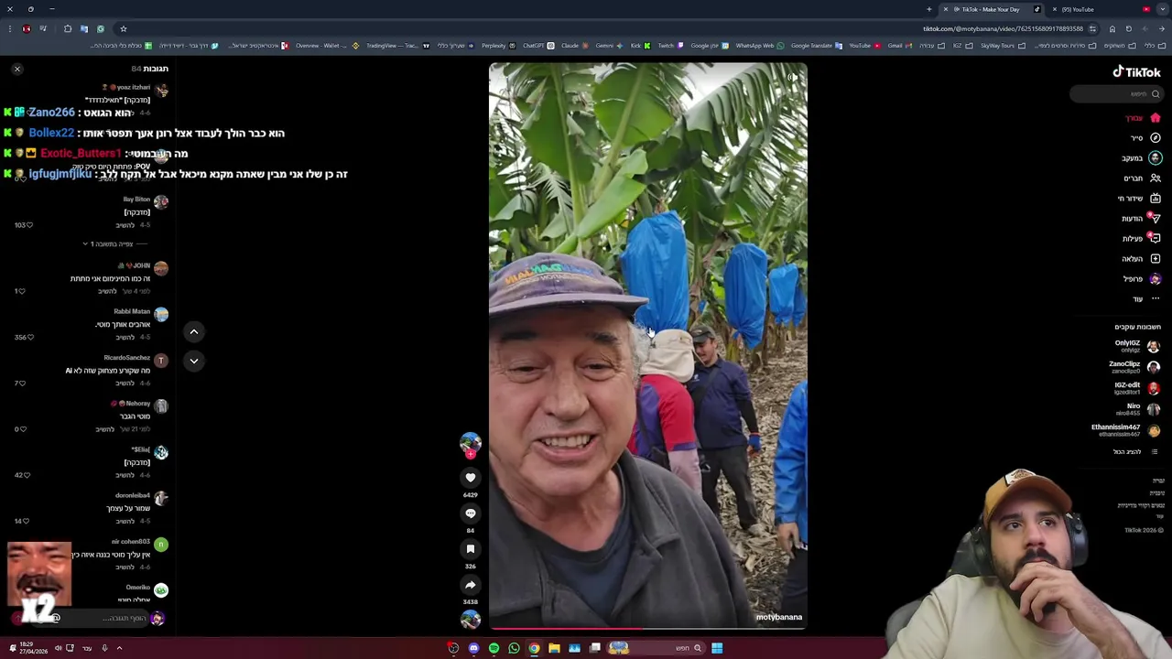Open the video comments via speech-bubble icon

pos(471,513)
